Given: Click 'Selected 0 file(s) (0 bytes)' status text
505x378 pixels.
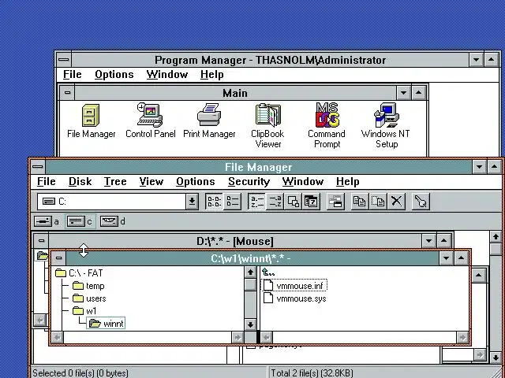Looking at the screenshot, I should tap(80, 372).
